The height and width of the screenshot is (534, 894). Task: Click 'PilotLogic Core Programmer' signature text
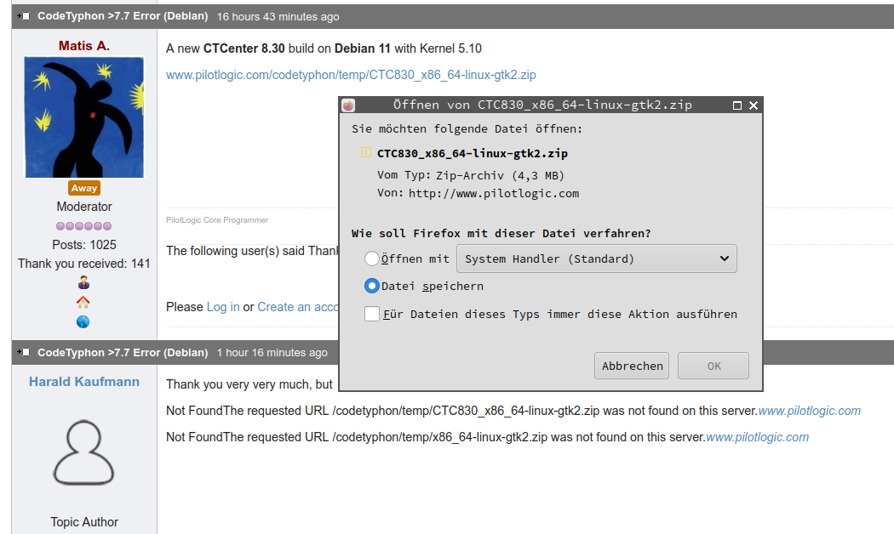coord(217,219)
